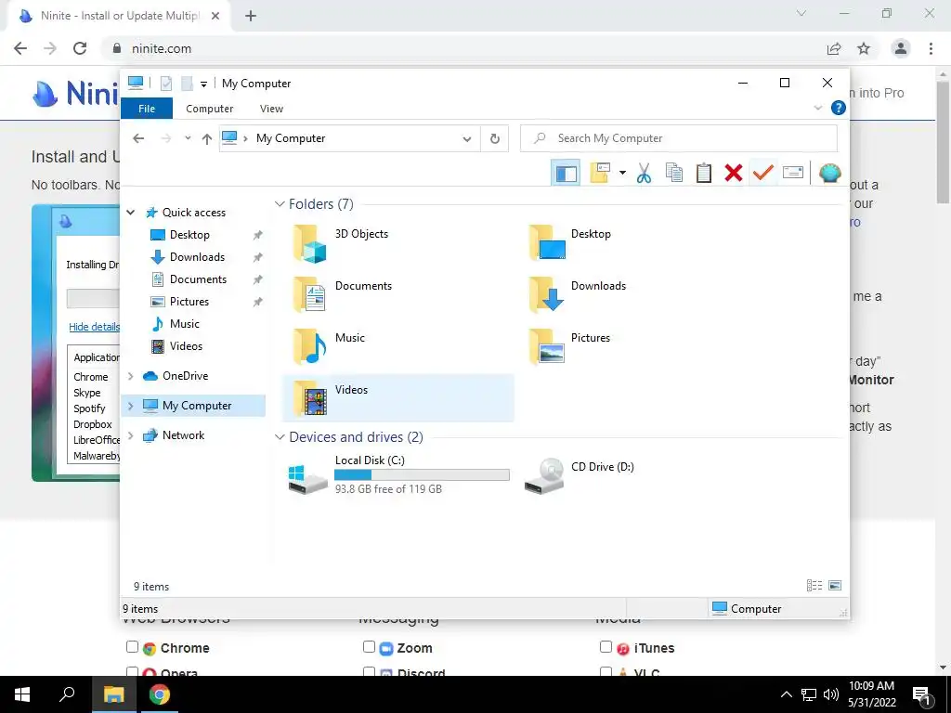Collapse the Folders (7) group
Image resolution: width=951 pixels, height=713 pixels.
(280, 204)
